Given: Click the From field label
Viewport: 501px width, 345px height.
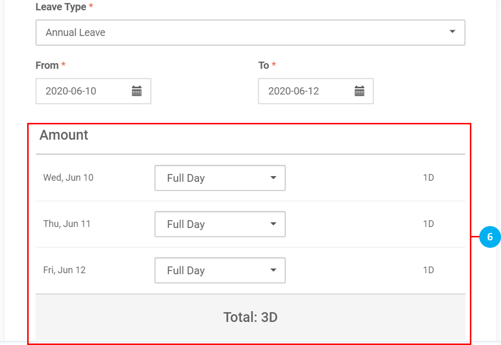Looking at the screenshot, I should coord(47,65).
